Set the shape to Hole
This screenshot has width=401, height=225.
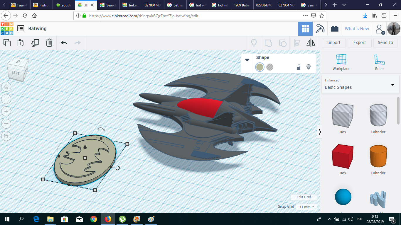270,67
